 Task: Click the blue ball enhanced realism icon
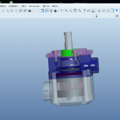pos(117,11)
